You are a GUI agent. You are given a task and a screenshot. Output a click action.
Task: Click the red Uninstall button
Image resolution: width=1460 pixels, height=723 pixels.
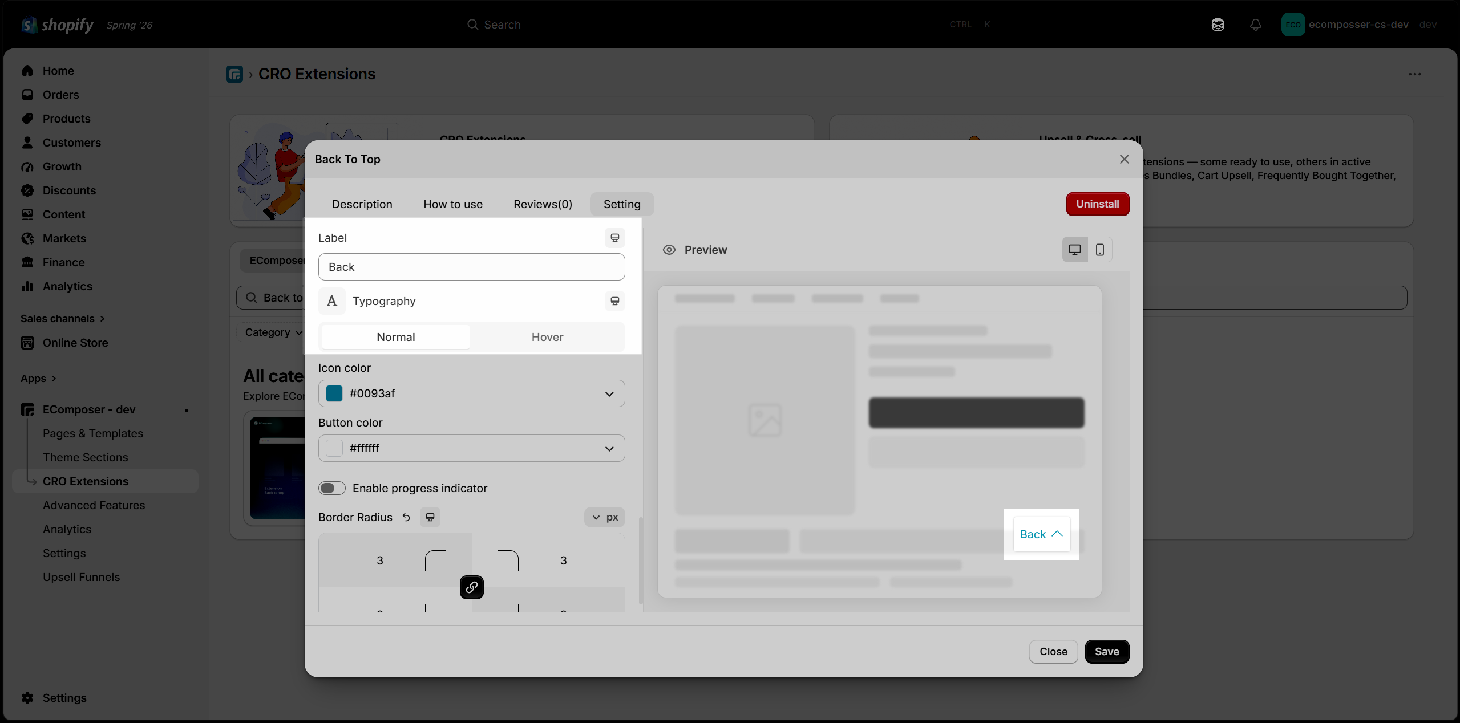coord(1098,204)
